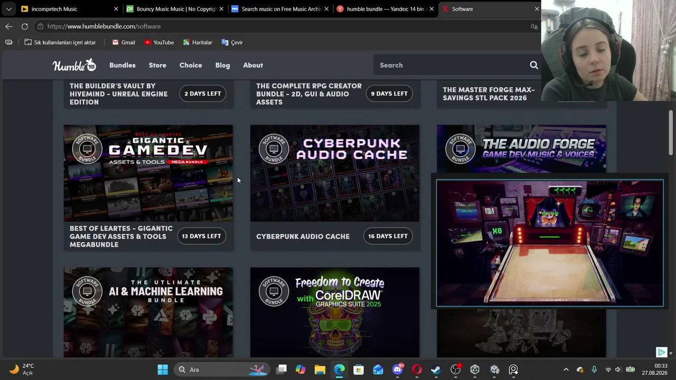
Task: Open the tab search dropdown arrow
Action: [x=9, y=9]
